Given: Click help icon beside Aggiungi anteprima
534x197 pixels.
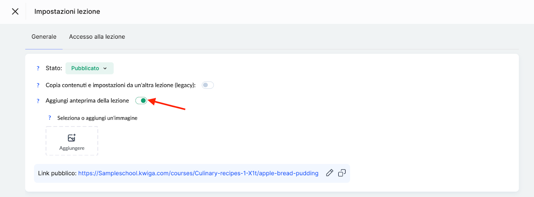Looking at the screenshot, I should coord(38,101).
